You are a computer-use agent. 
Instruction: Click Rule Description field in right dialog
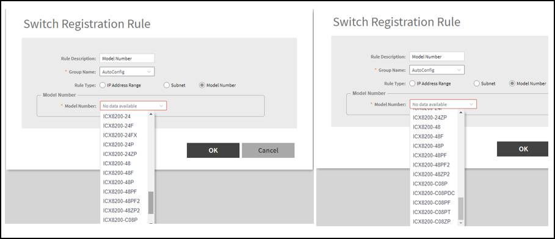click(x=437, y=57)
